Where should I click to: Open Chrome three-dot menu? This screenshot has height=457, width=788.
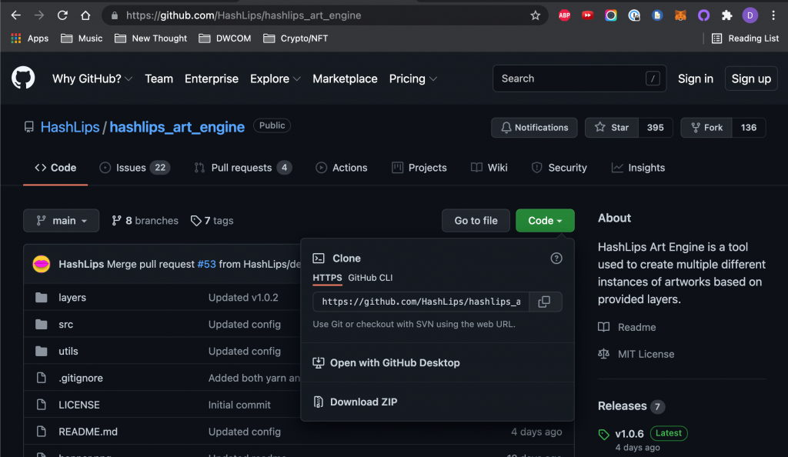pyautogui.click(x=773, y=15)
